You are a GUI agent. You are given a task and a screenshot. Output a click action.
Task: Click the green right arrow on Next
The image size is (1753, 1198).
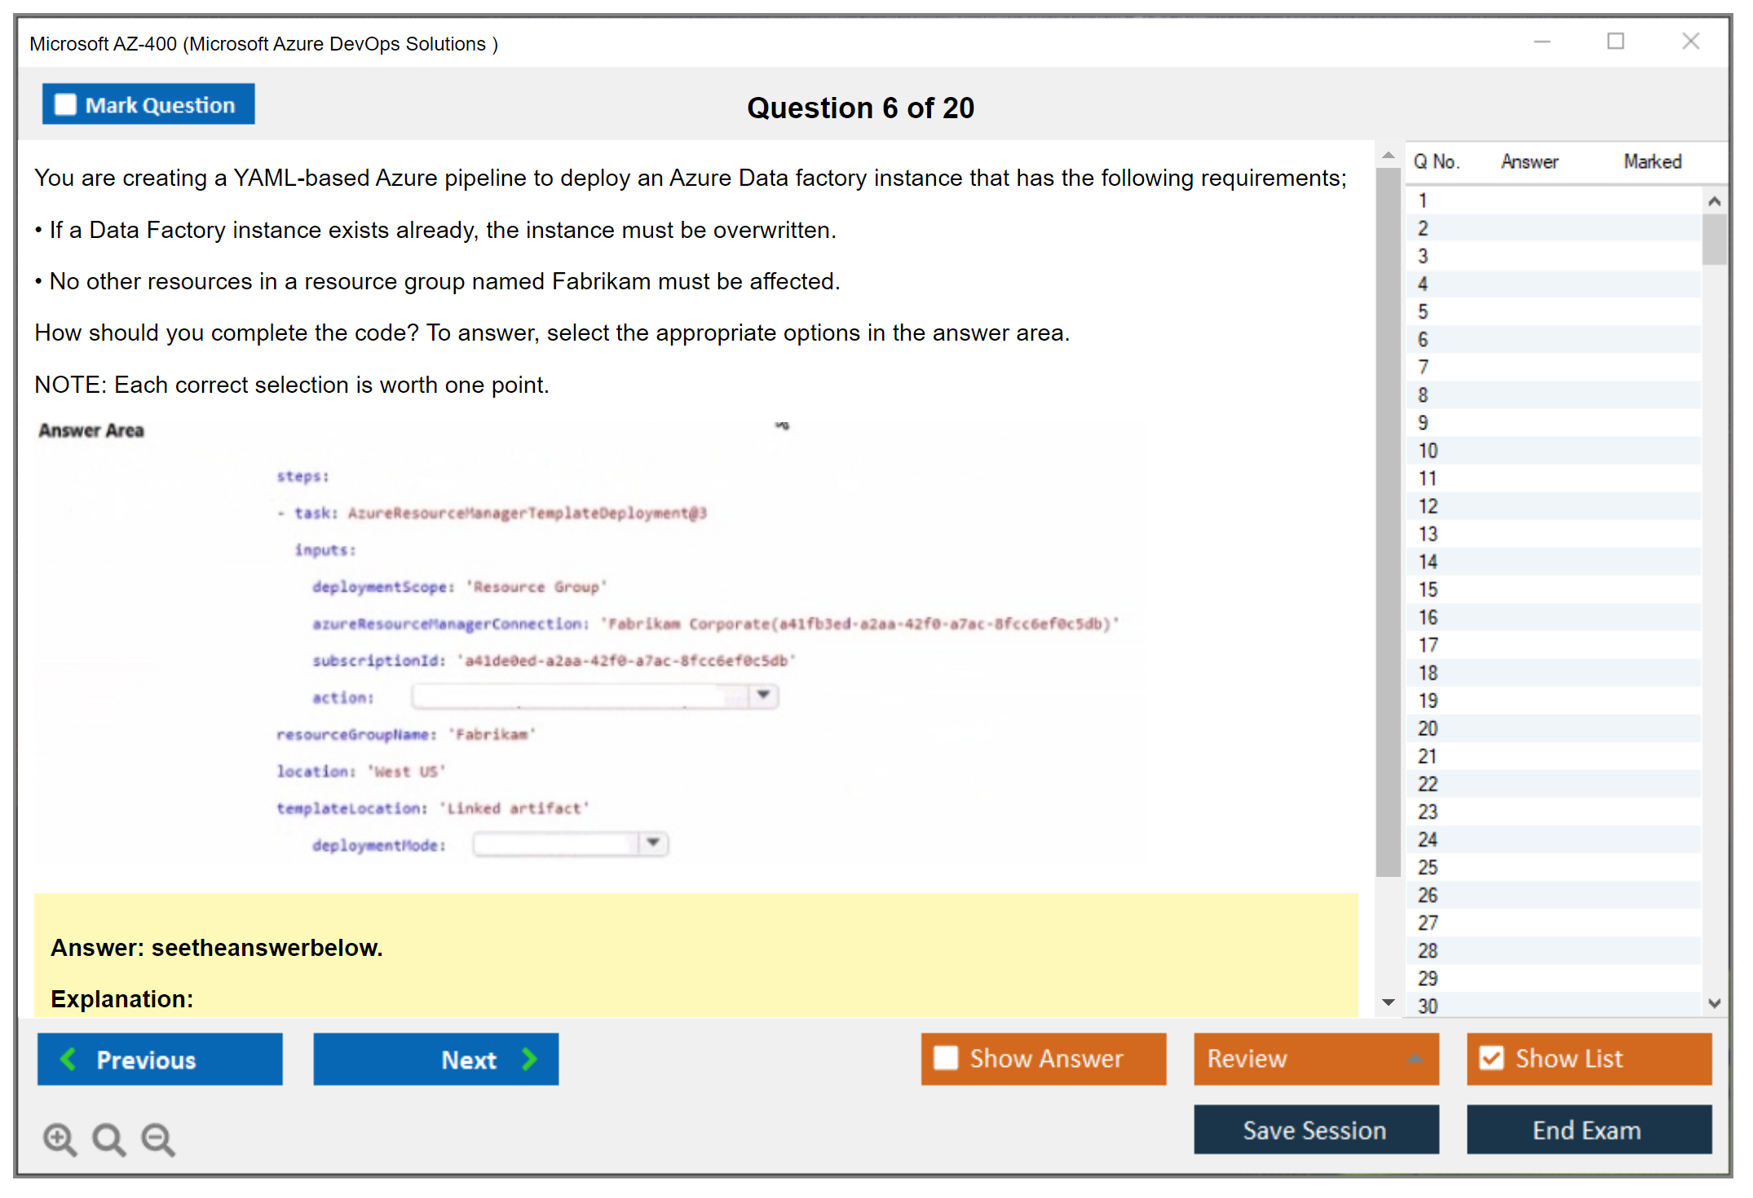[530, 1059]
